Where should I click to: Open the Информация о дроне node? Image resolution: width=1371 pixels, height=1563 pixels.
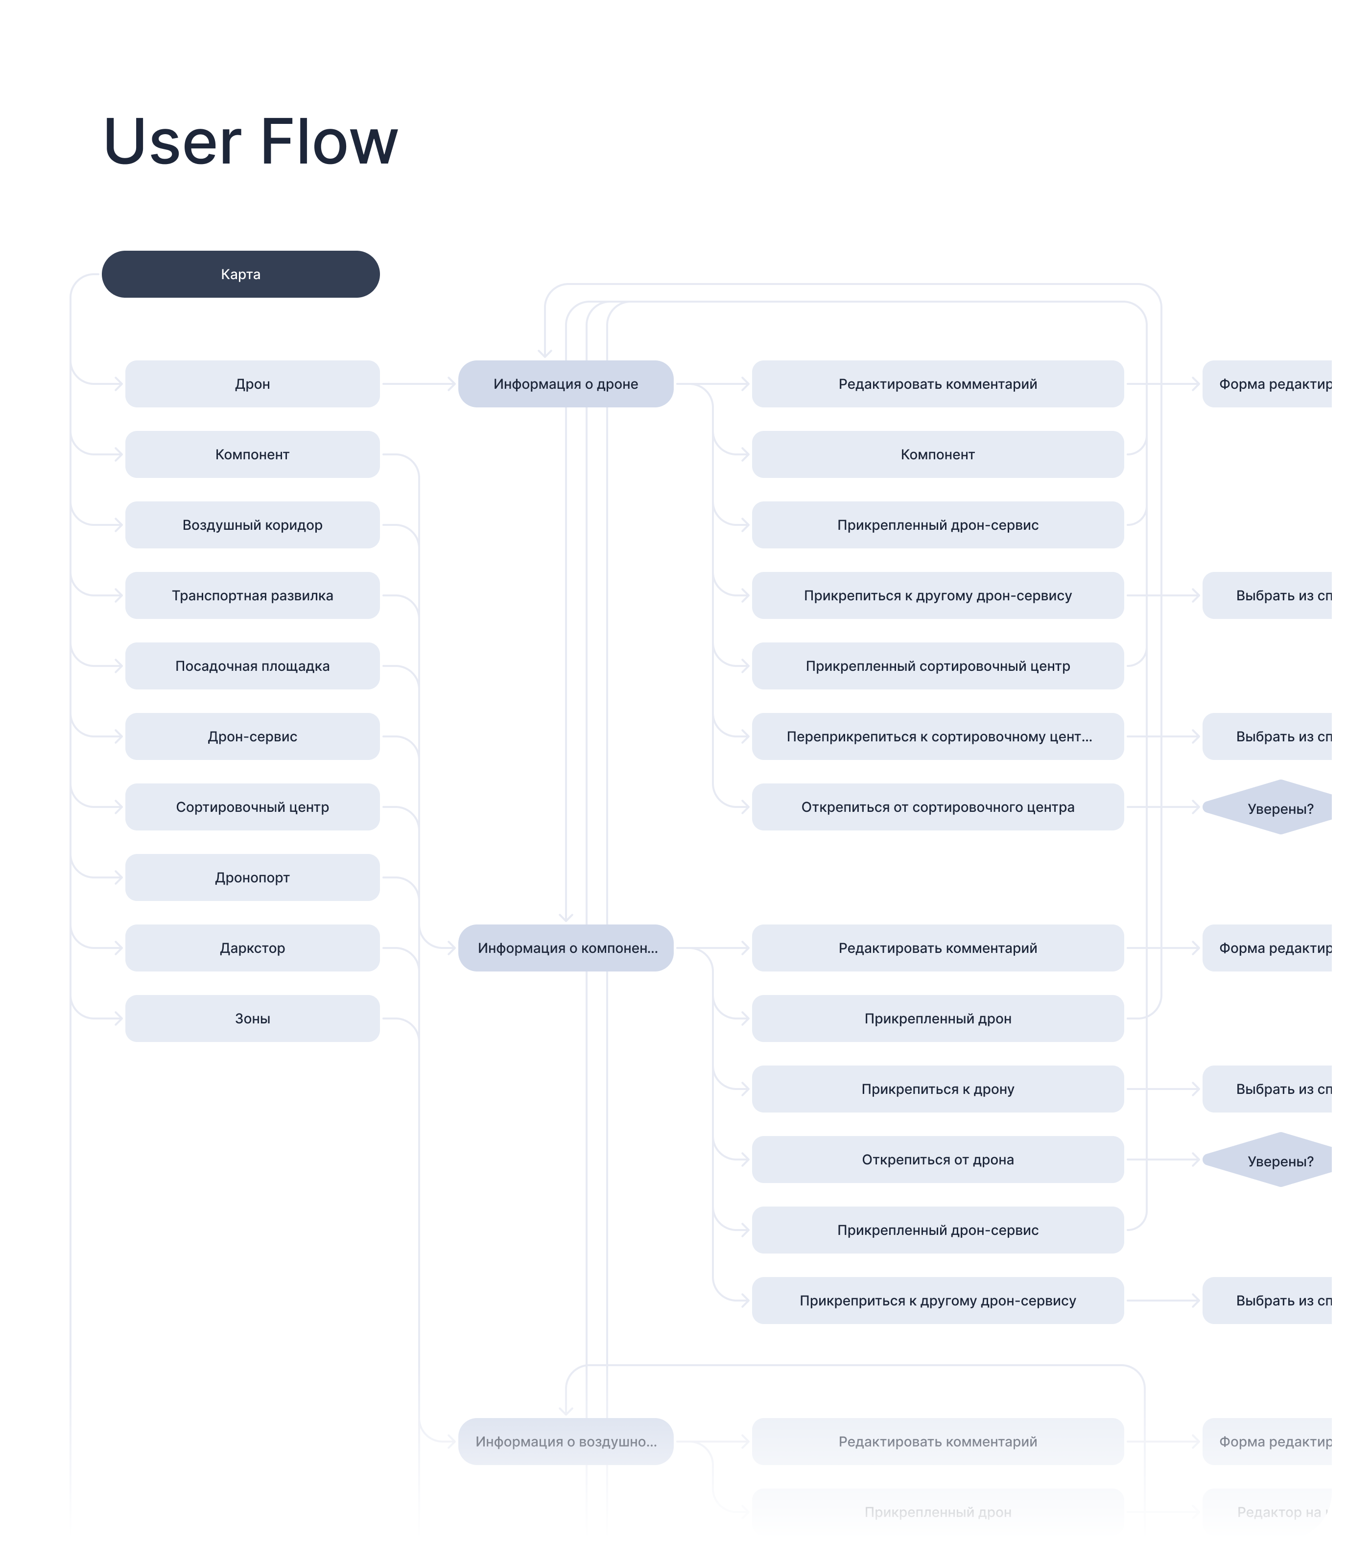(565, 384)
